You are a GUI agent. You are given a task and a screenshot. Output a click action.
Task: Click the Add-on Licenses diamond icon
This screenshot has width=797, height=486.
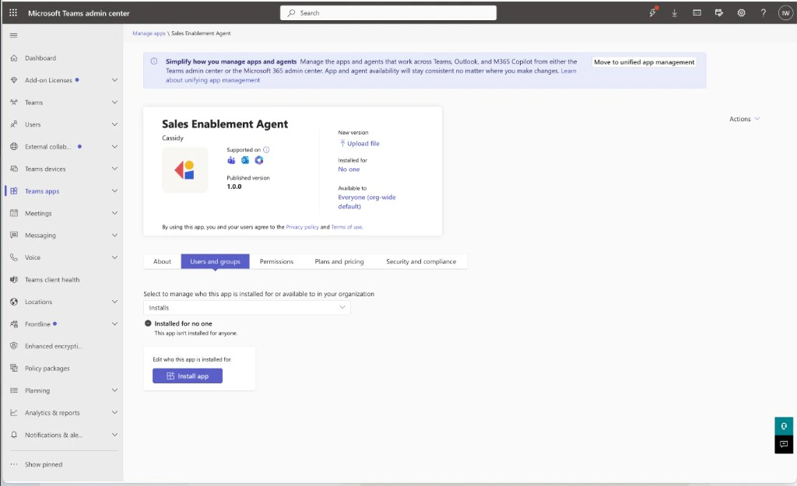14,80
